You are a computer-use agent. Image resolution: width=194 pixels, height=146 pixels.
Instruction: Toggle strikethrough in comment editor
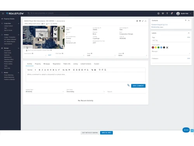pos(48,70)
